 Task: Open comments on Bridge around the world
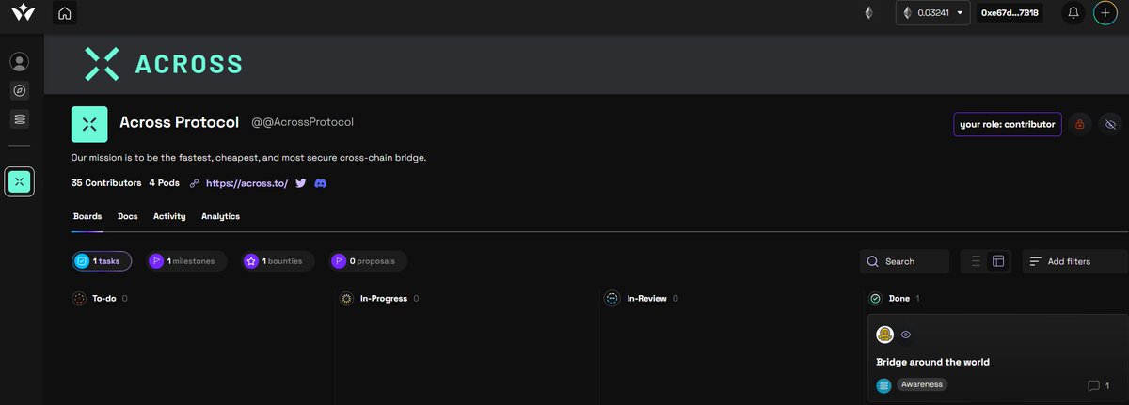point(1099,386)
